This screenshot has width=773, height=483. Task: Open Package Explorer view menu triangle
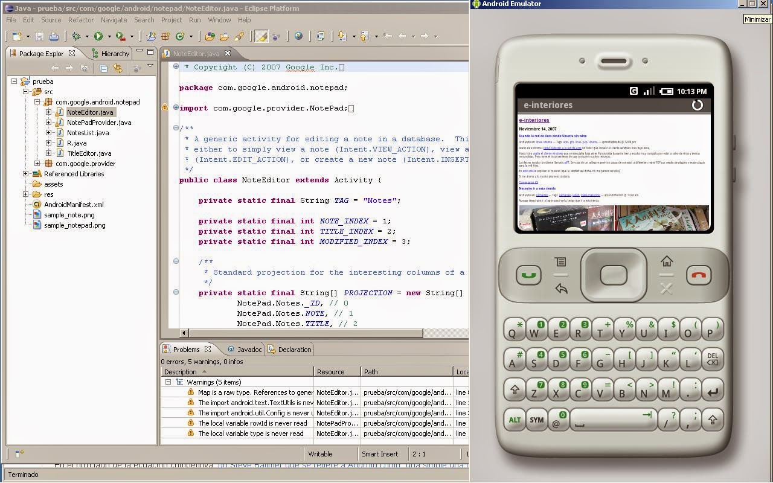pyautogui.click(x=150, y=66)
